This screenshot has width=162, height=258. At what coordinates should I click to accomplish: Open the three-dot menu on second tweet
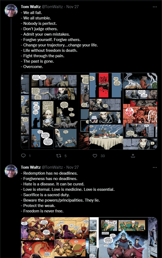(x=155, y=168)
